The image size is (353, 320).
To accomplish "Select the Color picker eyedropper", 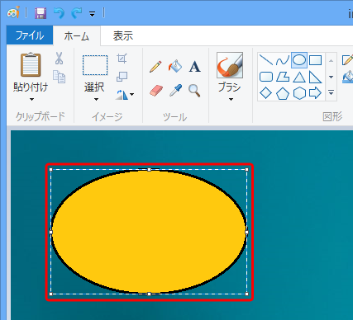I will click(x=175, y=90).
